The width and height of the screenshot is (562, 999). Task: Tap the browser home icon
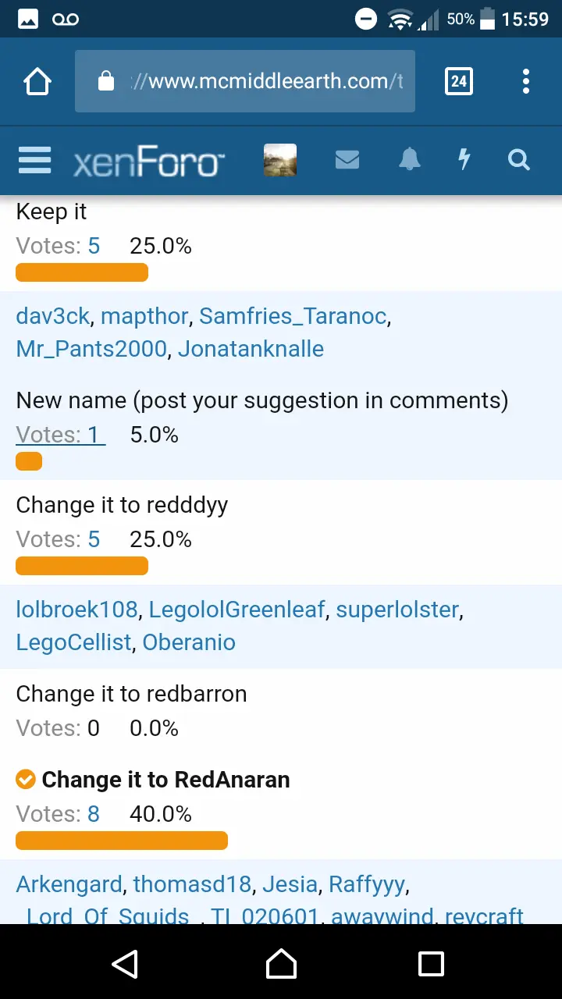click(x=37, y=81)
